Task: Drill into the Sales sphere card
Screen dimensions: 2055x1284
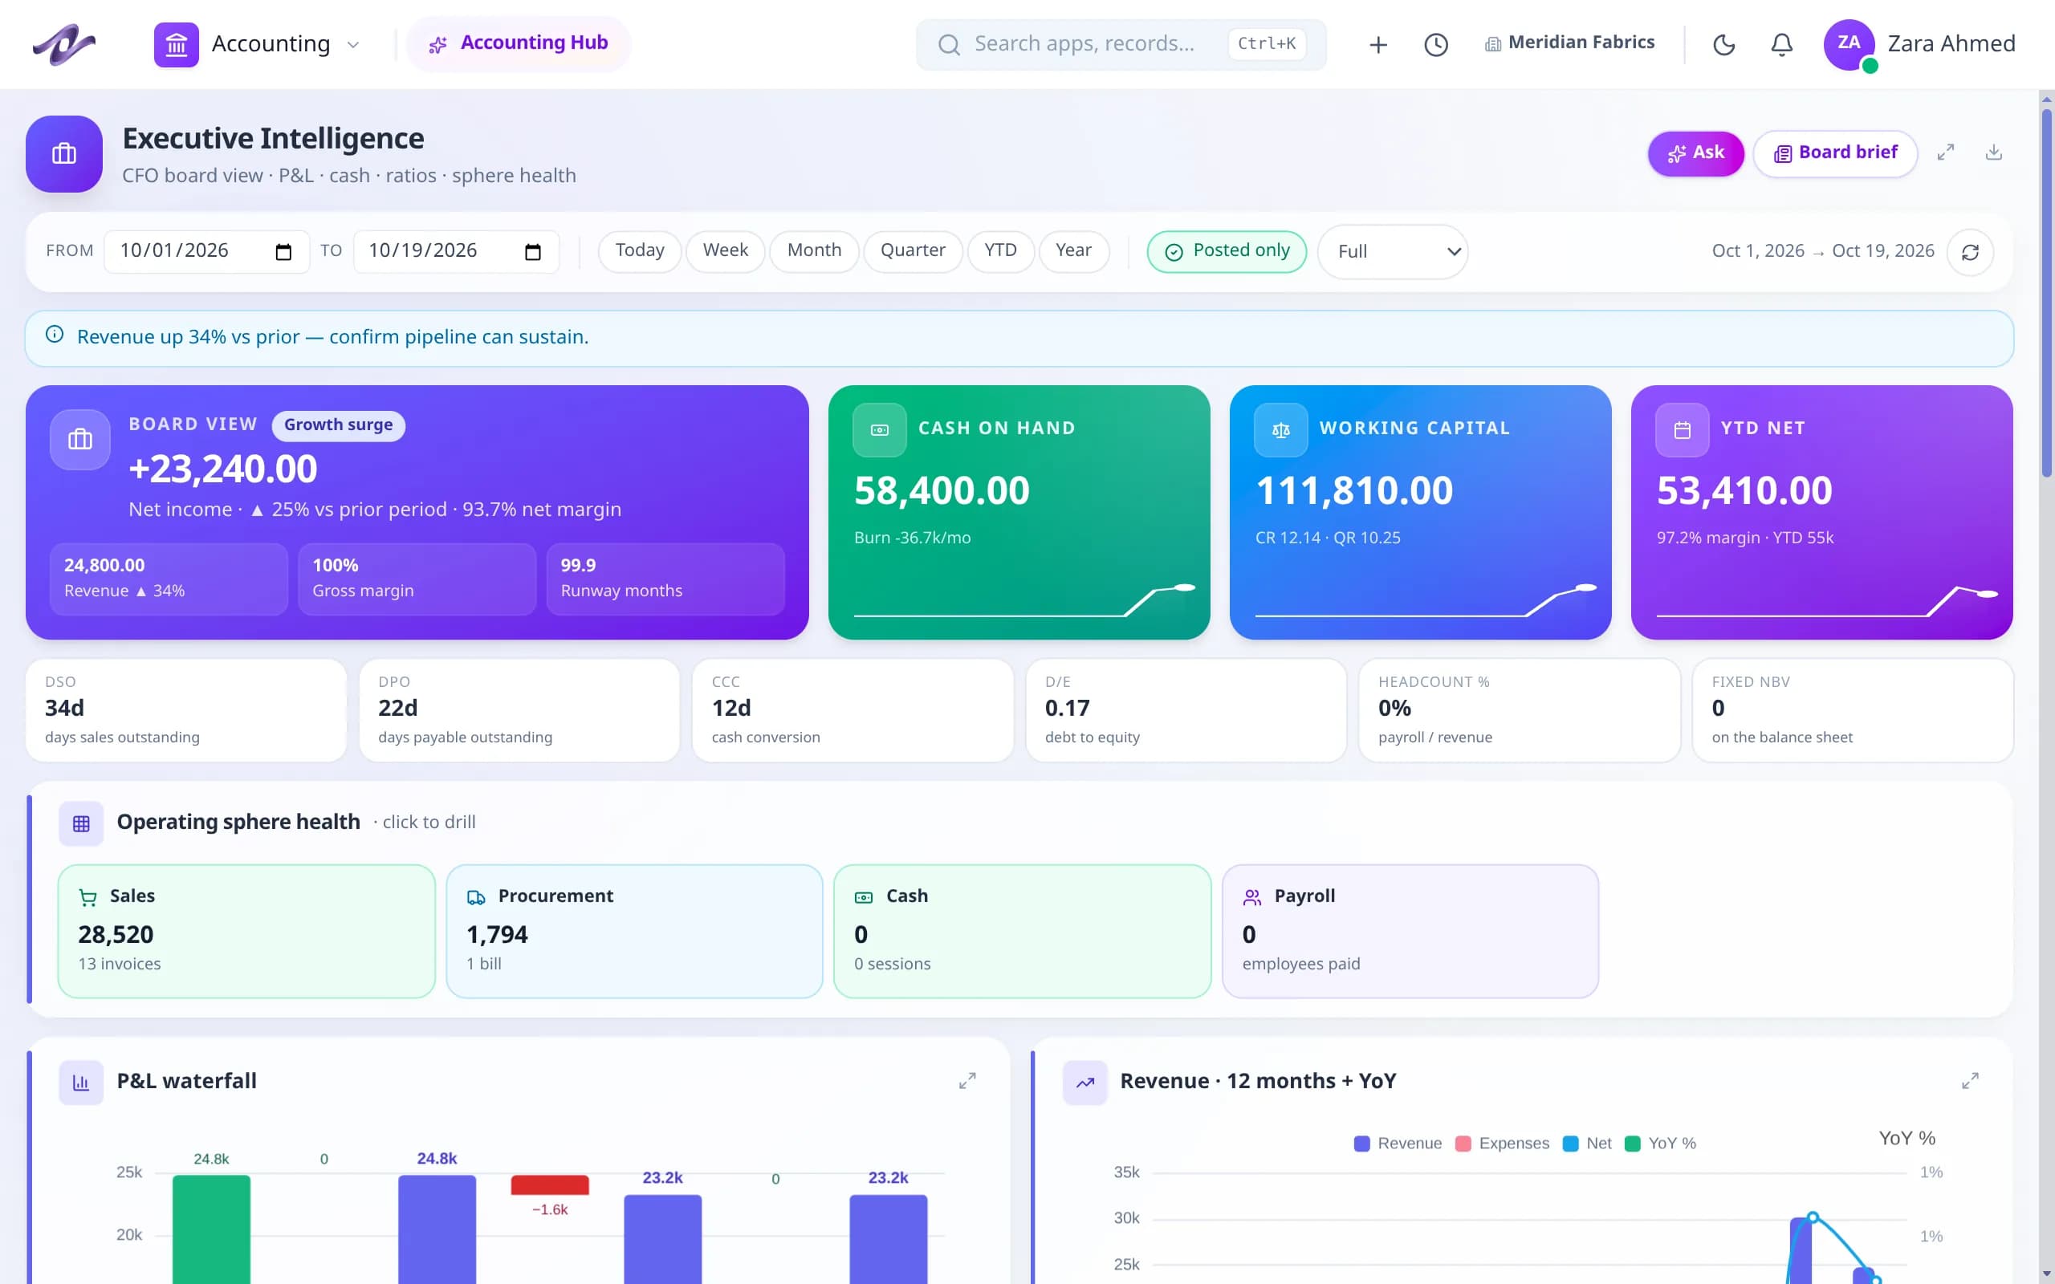Action: coord(246,931)
